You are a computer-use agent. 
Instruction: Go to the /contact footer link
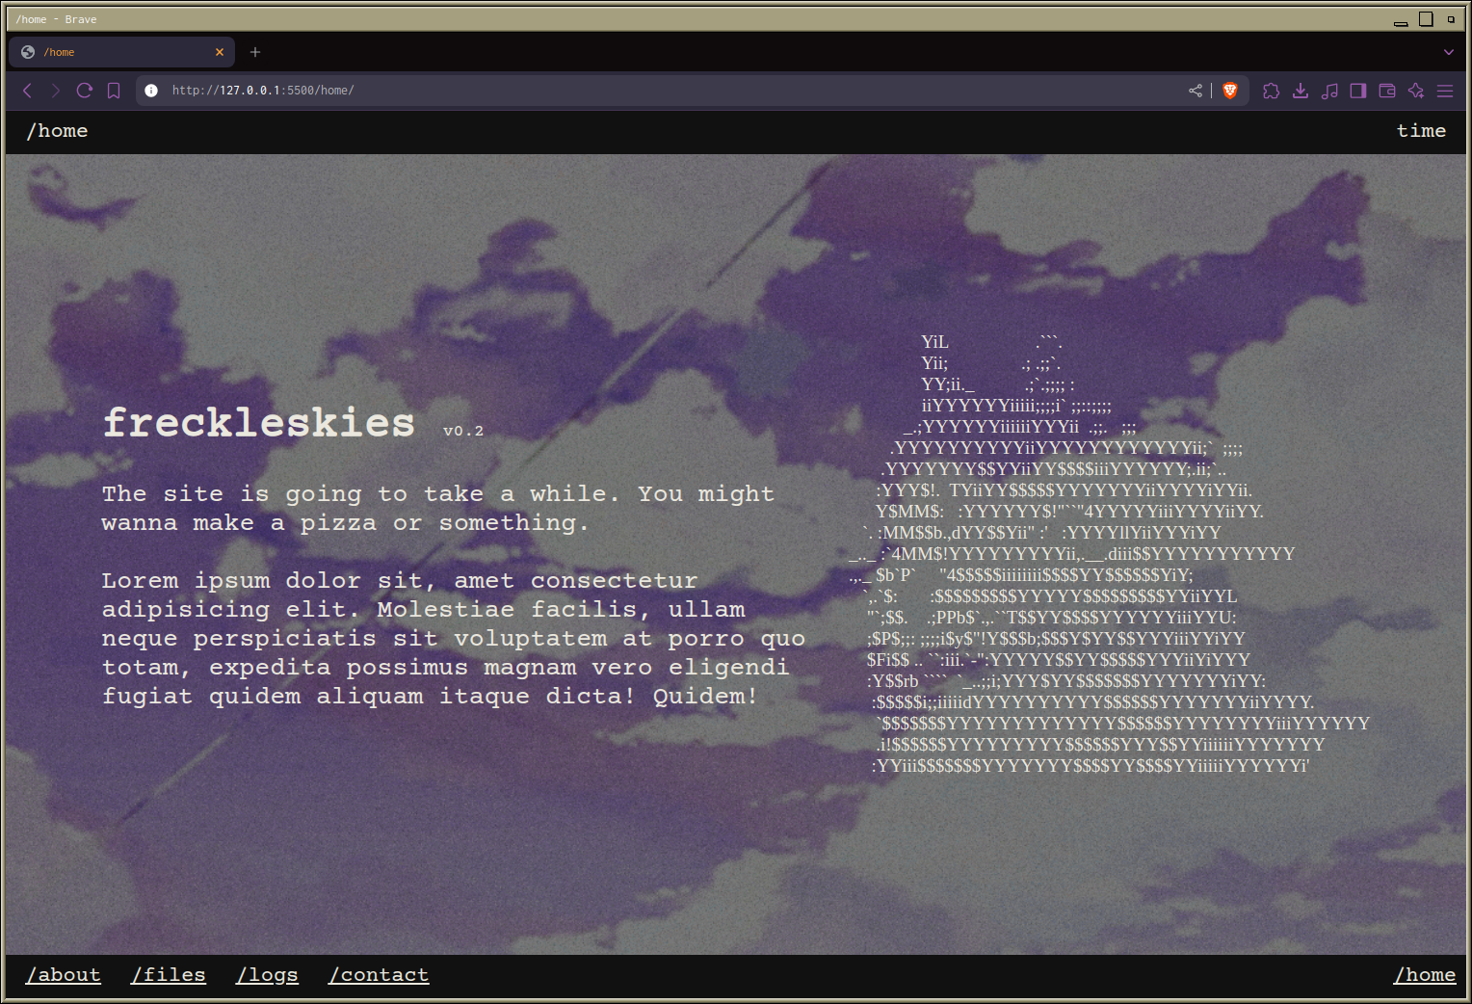pyautogui.click(x=379, y=975)
